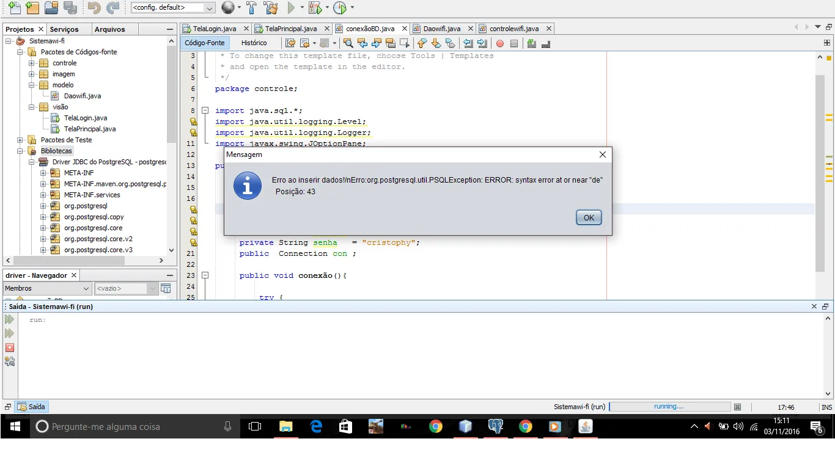Start macro recording with the red circle
This screenshot has height=469, width=835.
(x=499, y=43)
